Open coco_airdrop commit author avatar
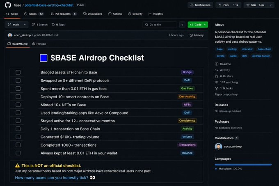This screenshot has width=279, height=186. pos(10,35)
